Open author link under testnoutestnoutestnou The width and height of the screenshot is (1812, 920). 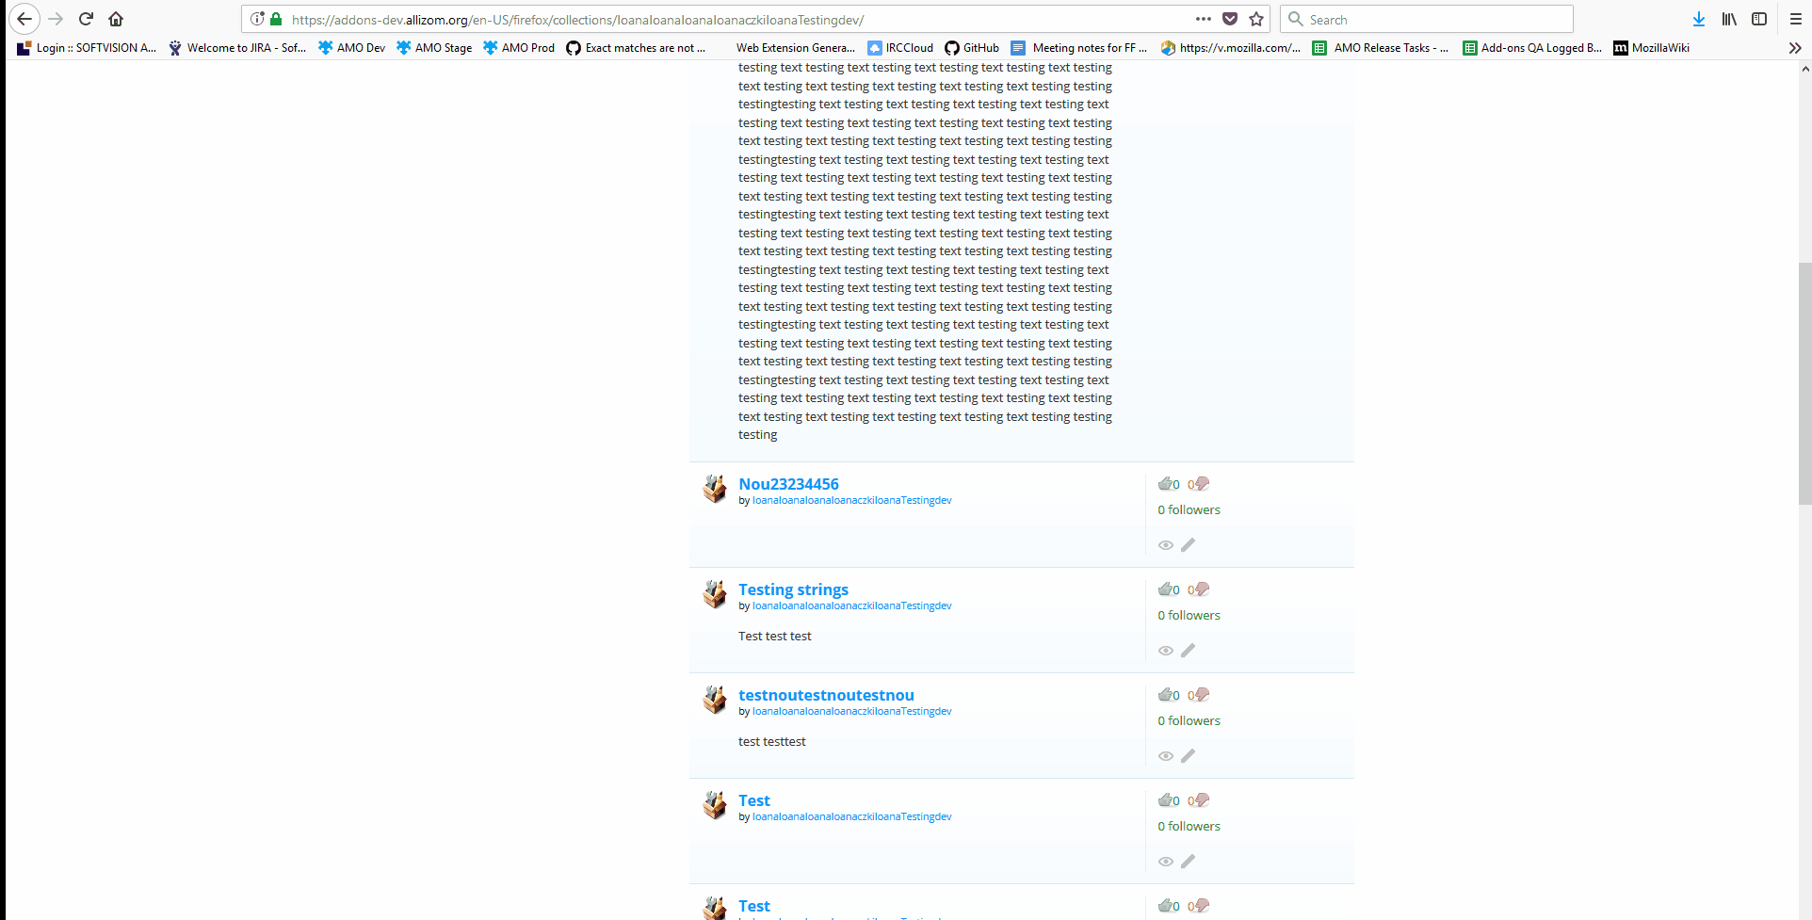point(851,711)
